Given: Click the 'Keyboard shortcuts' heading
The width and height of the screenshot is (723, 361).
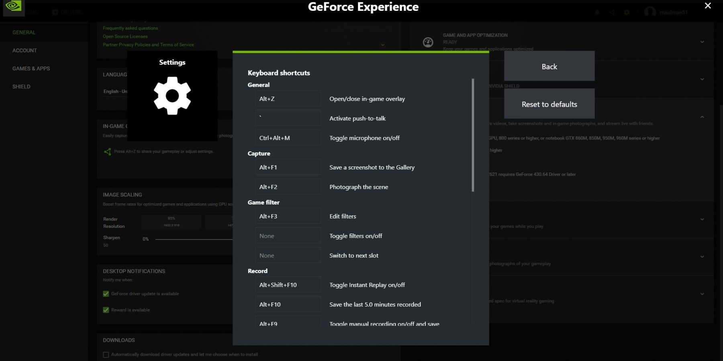Looking at the screenshot, I should click(279, 73).
